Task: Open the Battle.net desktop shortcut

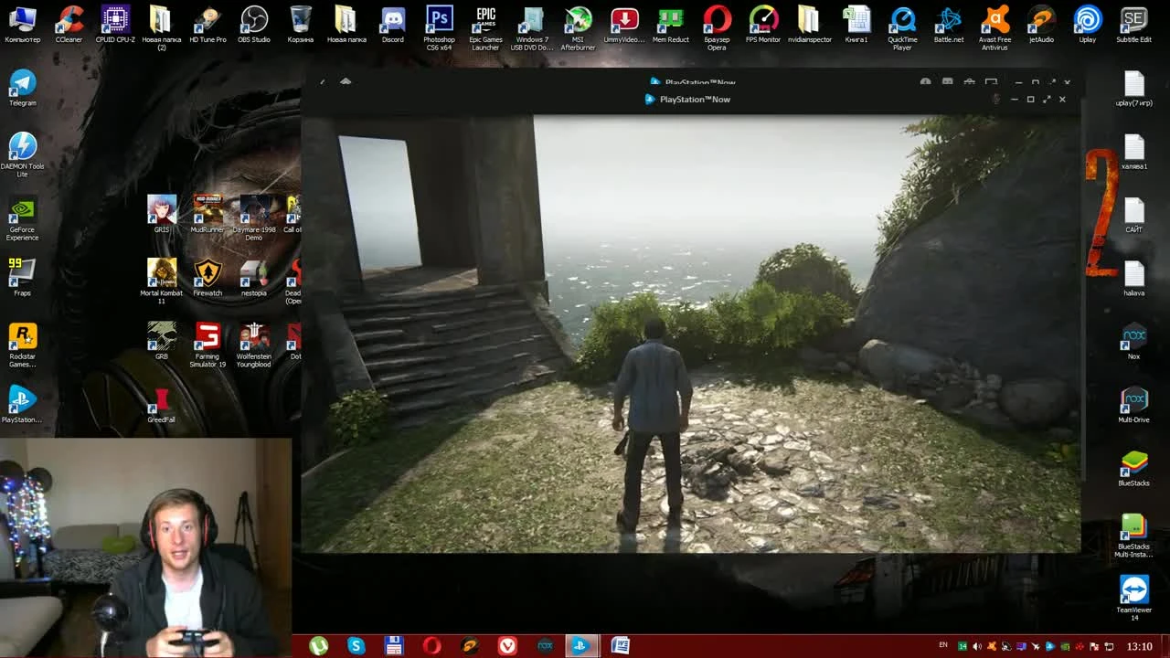Action: [949, 25]
